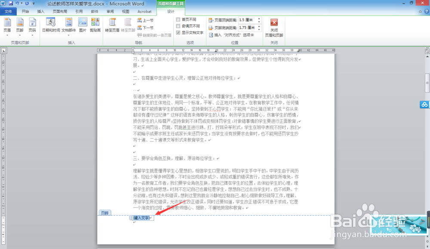Switch to 邮件 mailings tab

[95, 12]
